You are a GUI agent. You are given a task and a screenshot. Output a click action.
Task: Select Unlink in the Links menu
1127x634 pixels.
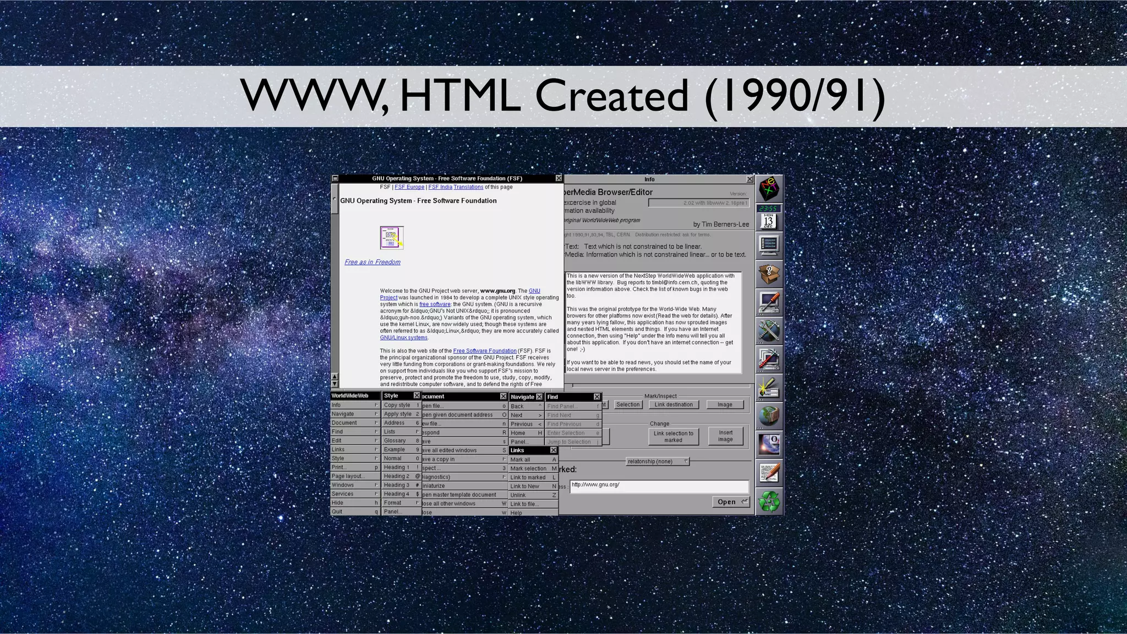click(x=533, y=495)
